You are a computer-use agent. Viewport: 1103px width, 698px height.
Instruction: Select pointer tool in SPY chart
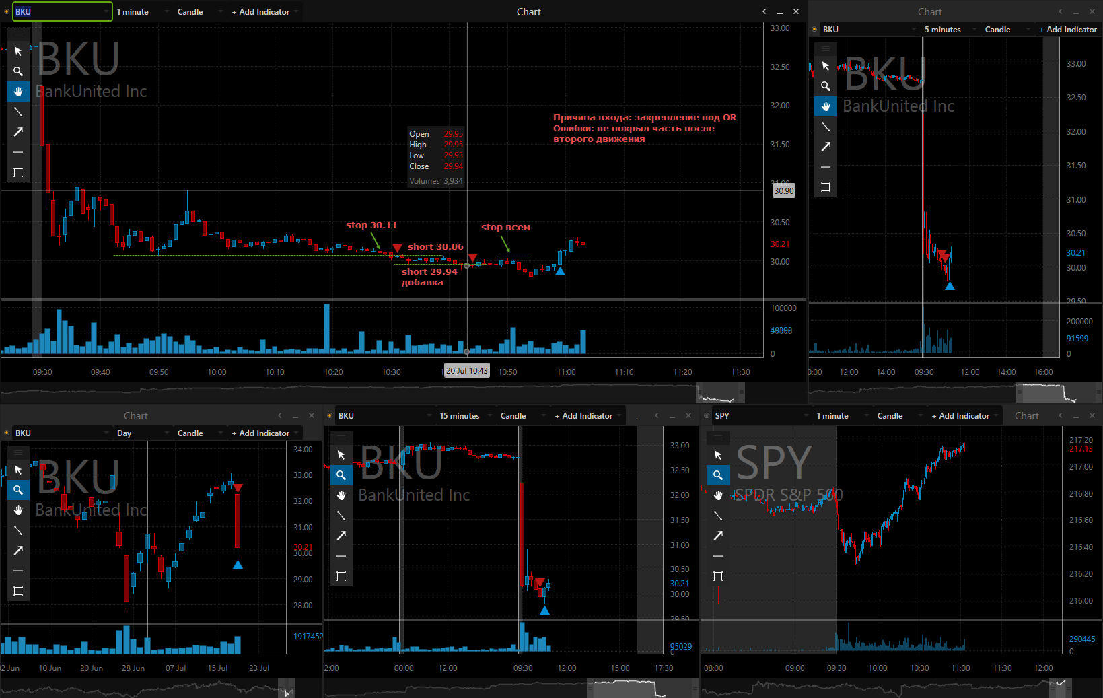(x=718, y=455)
